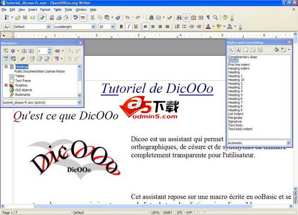Viewport: 298px width, 215px height.
Task: Toggle Bold formatting
Action: [x=121, y=27]
